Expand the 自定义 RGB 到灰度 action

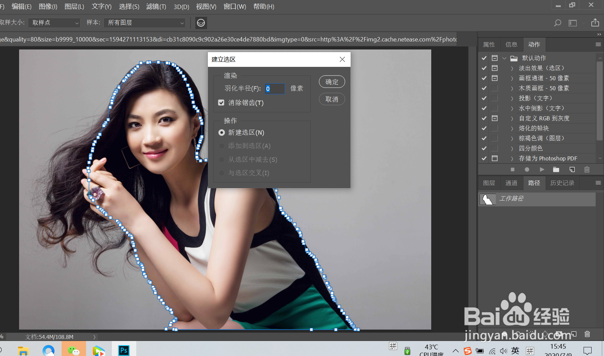point(512,118)
